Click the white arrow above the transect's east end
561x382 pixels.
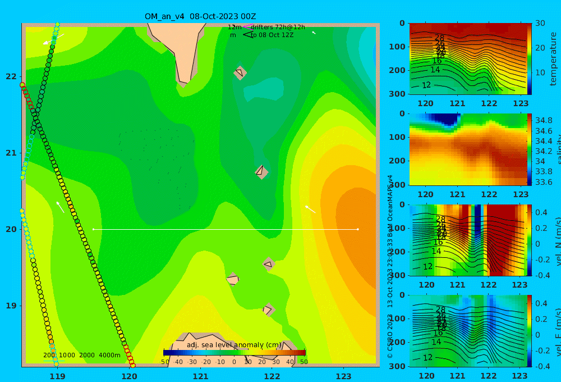(310, 210)
